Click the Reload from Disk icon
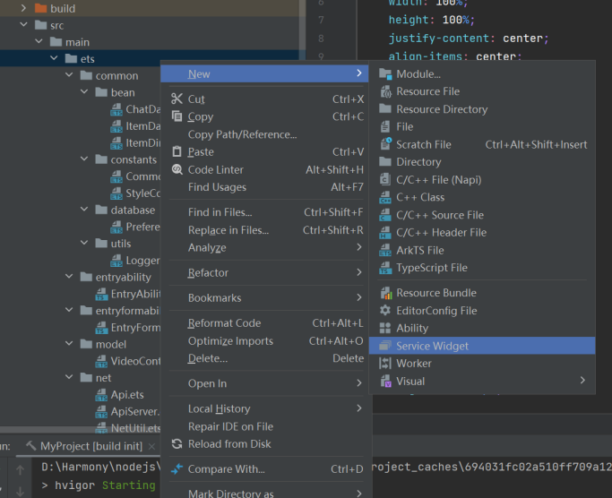The image size is (612, 498). (x=177, y=443)
